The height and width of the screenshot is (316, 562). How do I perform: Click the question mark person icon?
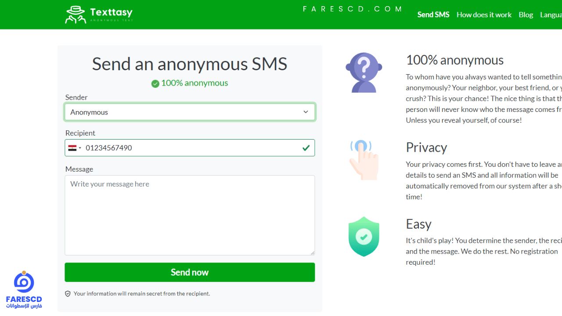tap(364, 72)
